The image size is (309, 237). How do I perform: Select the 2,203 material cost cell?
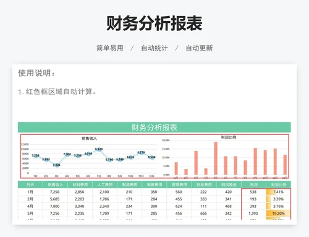coord(80,199)
